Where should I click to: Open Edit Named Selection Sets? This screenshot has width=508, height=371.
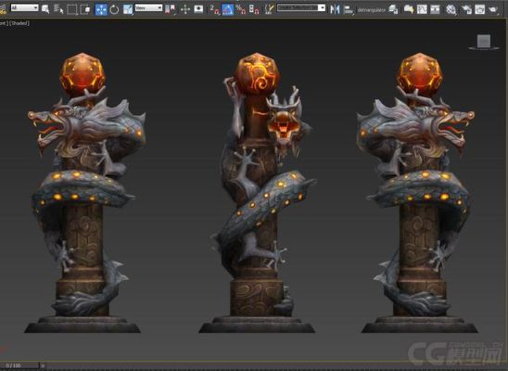point(269,9)
